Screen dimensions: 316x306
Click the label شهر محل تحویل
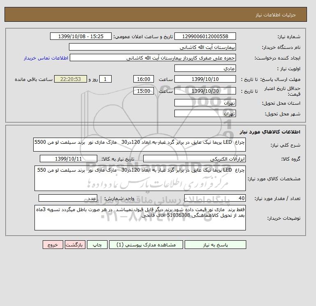(x=282, y=114)
